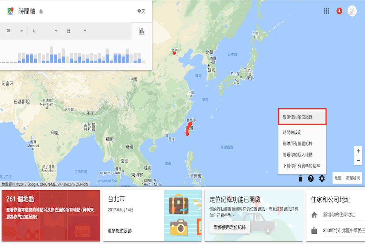This screenshot has height=244, width=365.
Task: Open the Google apps grid
Action: coord(327,11)
